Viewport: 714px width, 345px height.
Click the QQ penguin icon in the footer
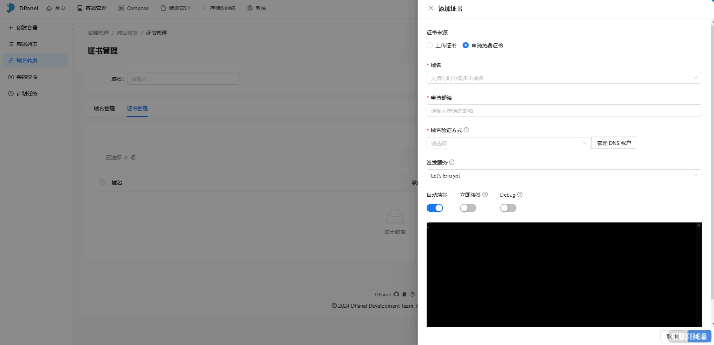(x=404, y=294)
